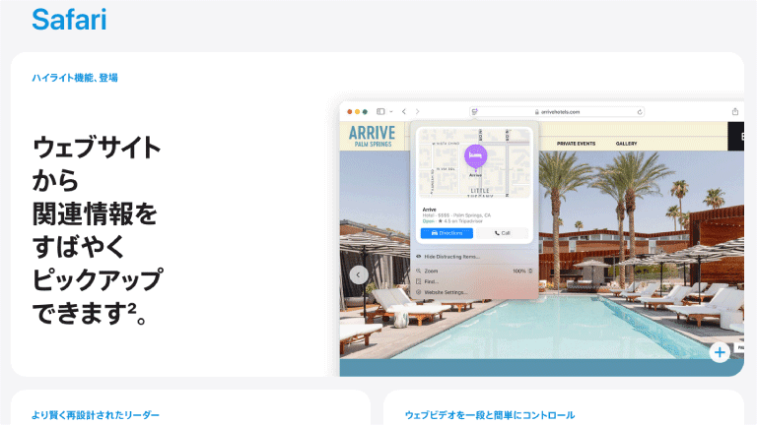
Task: Reload the page with the refresh icon
Action: (640, 112)
